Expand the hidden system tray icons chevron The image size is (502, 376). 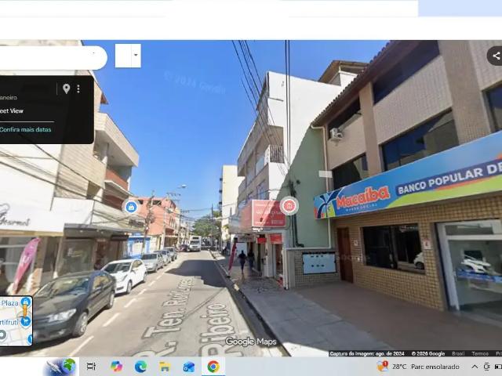click(475, 367)
